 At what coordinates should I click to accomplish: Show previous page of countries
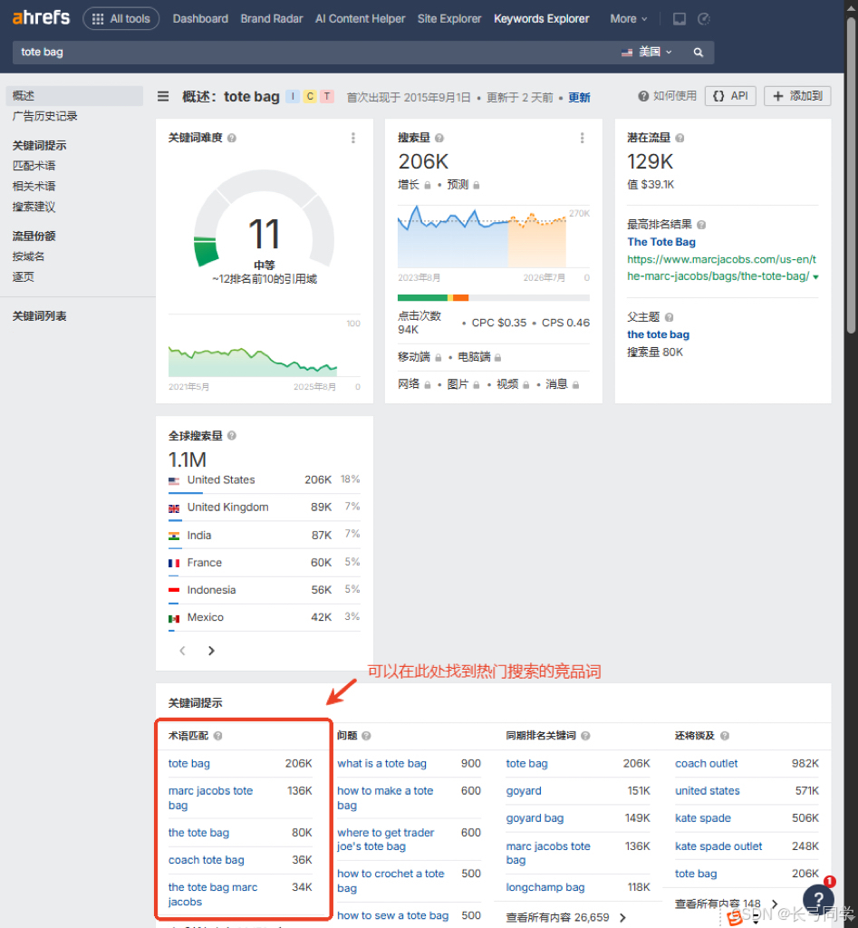tap(182, 651)
